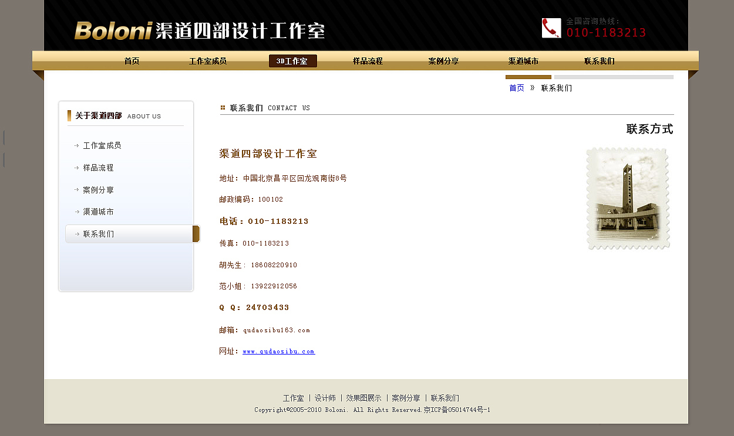734x436 pixels.
Task: Open 设计师 footer link
Action: [x=325, y=398]
